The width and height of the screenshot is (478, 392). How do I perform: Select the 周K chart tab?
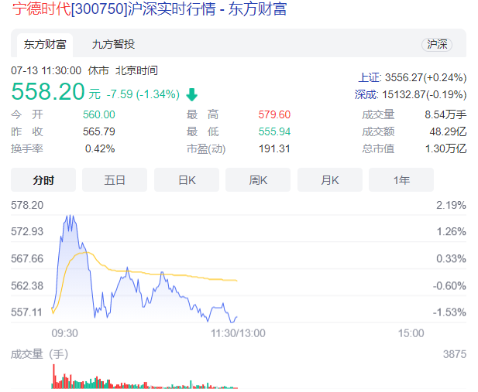[258, 180]
